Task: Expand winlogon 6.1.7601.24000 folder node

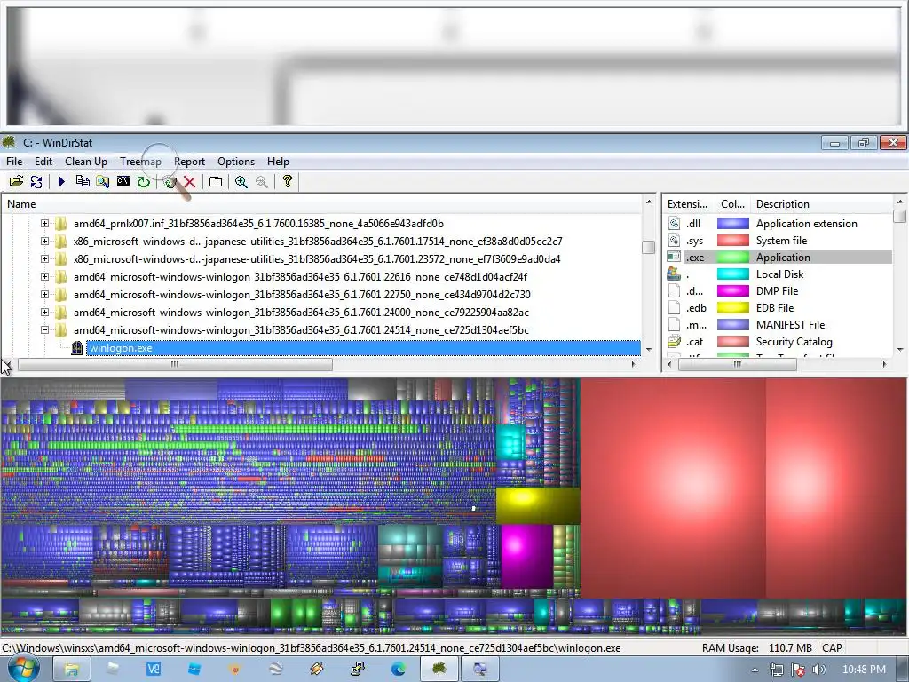Action: 44,312
